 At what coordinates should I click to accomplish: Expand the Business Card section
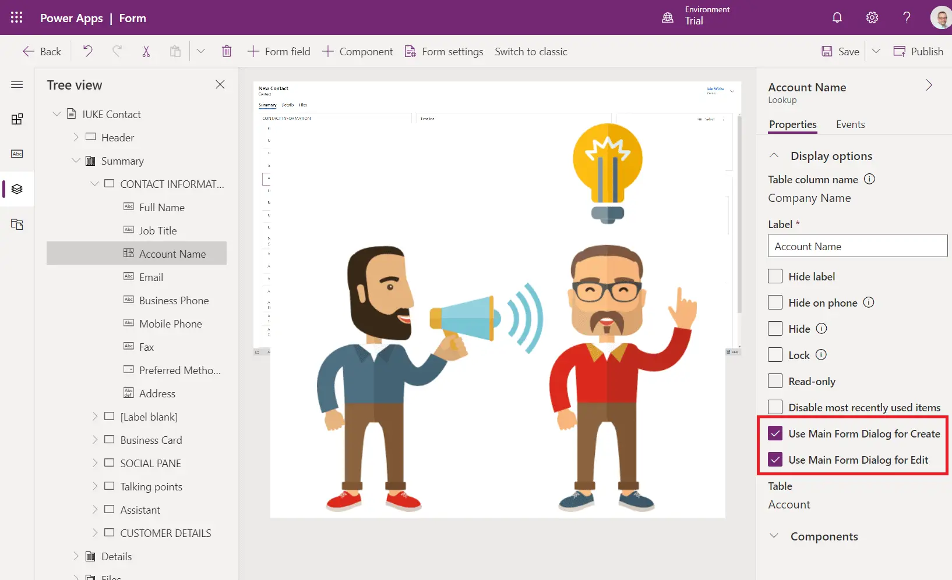(x=95, y=440)
